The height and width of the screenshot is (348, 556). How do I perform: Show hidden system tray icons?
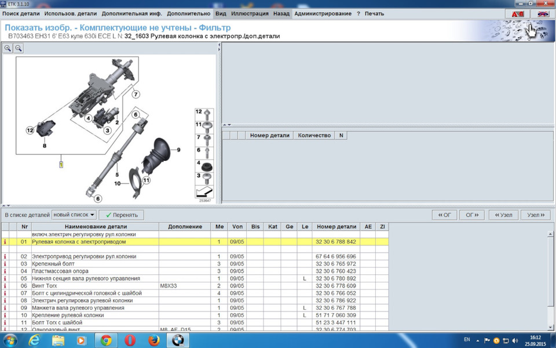coord(478,340)
